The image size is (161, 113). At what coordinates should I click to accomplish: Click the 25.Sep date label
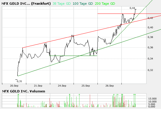(86, 86)
